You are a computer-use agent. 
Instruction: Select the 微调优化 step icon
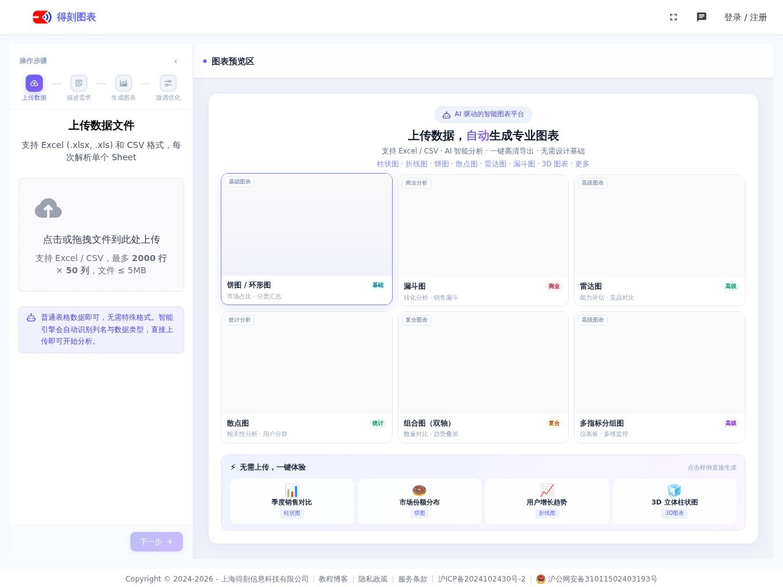[x=168, y=83]
